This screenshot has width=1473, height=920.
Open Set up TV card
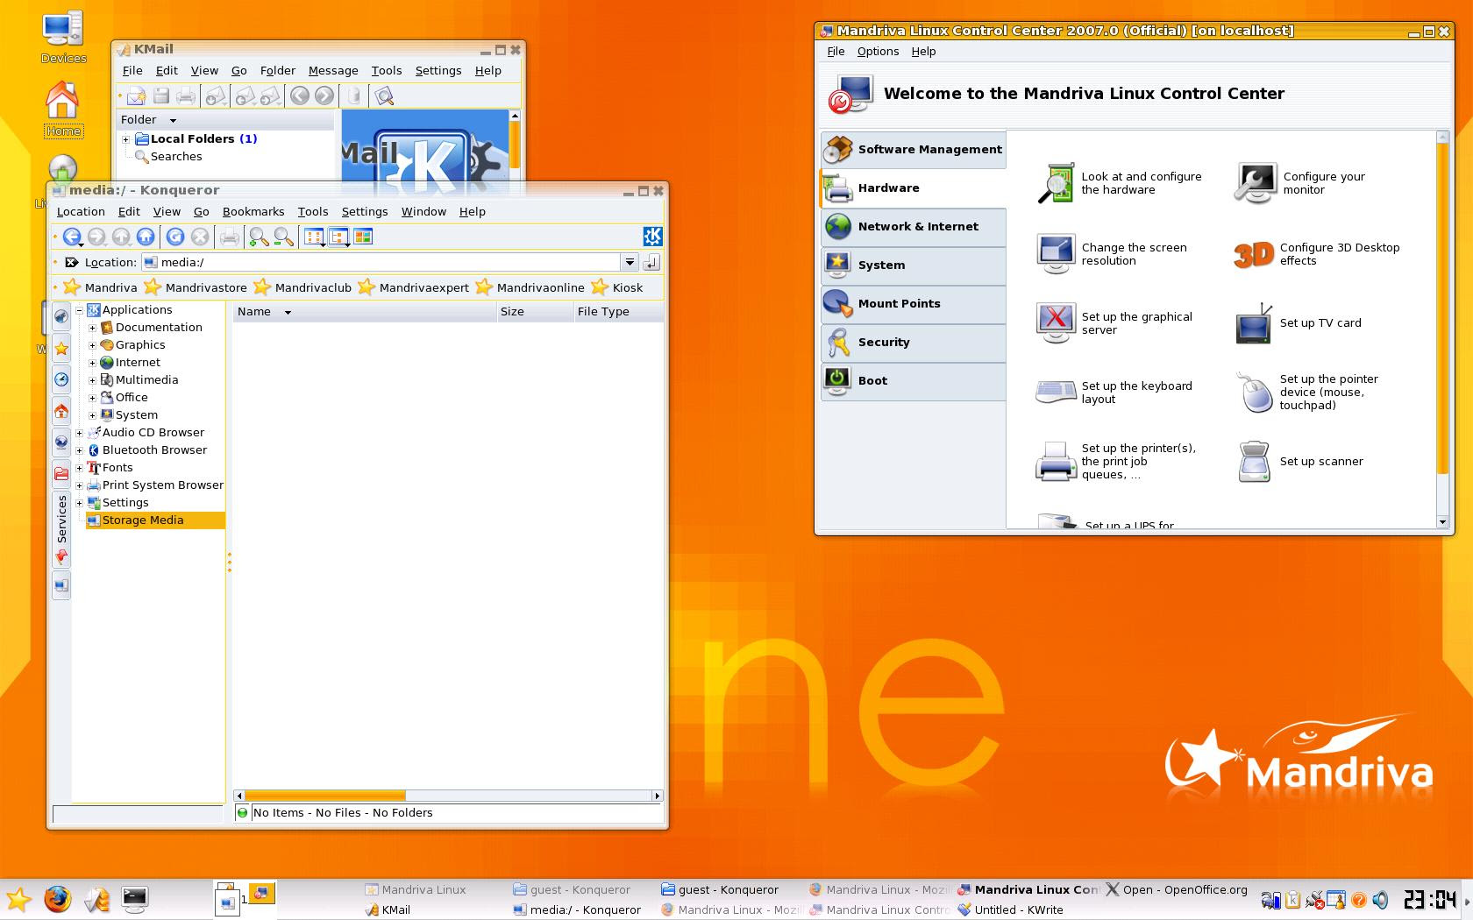tap(1299, 323)
